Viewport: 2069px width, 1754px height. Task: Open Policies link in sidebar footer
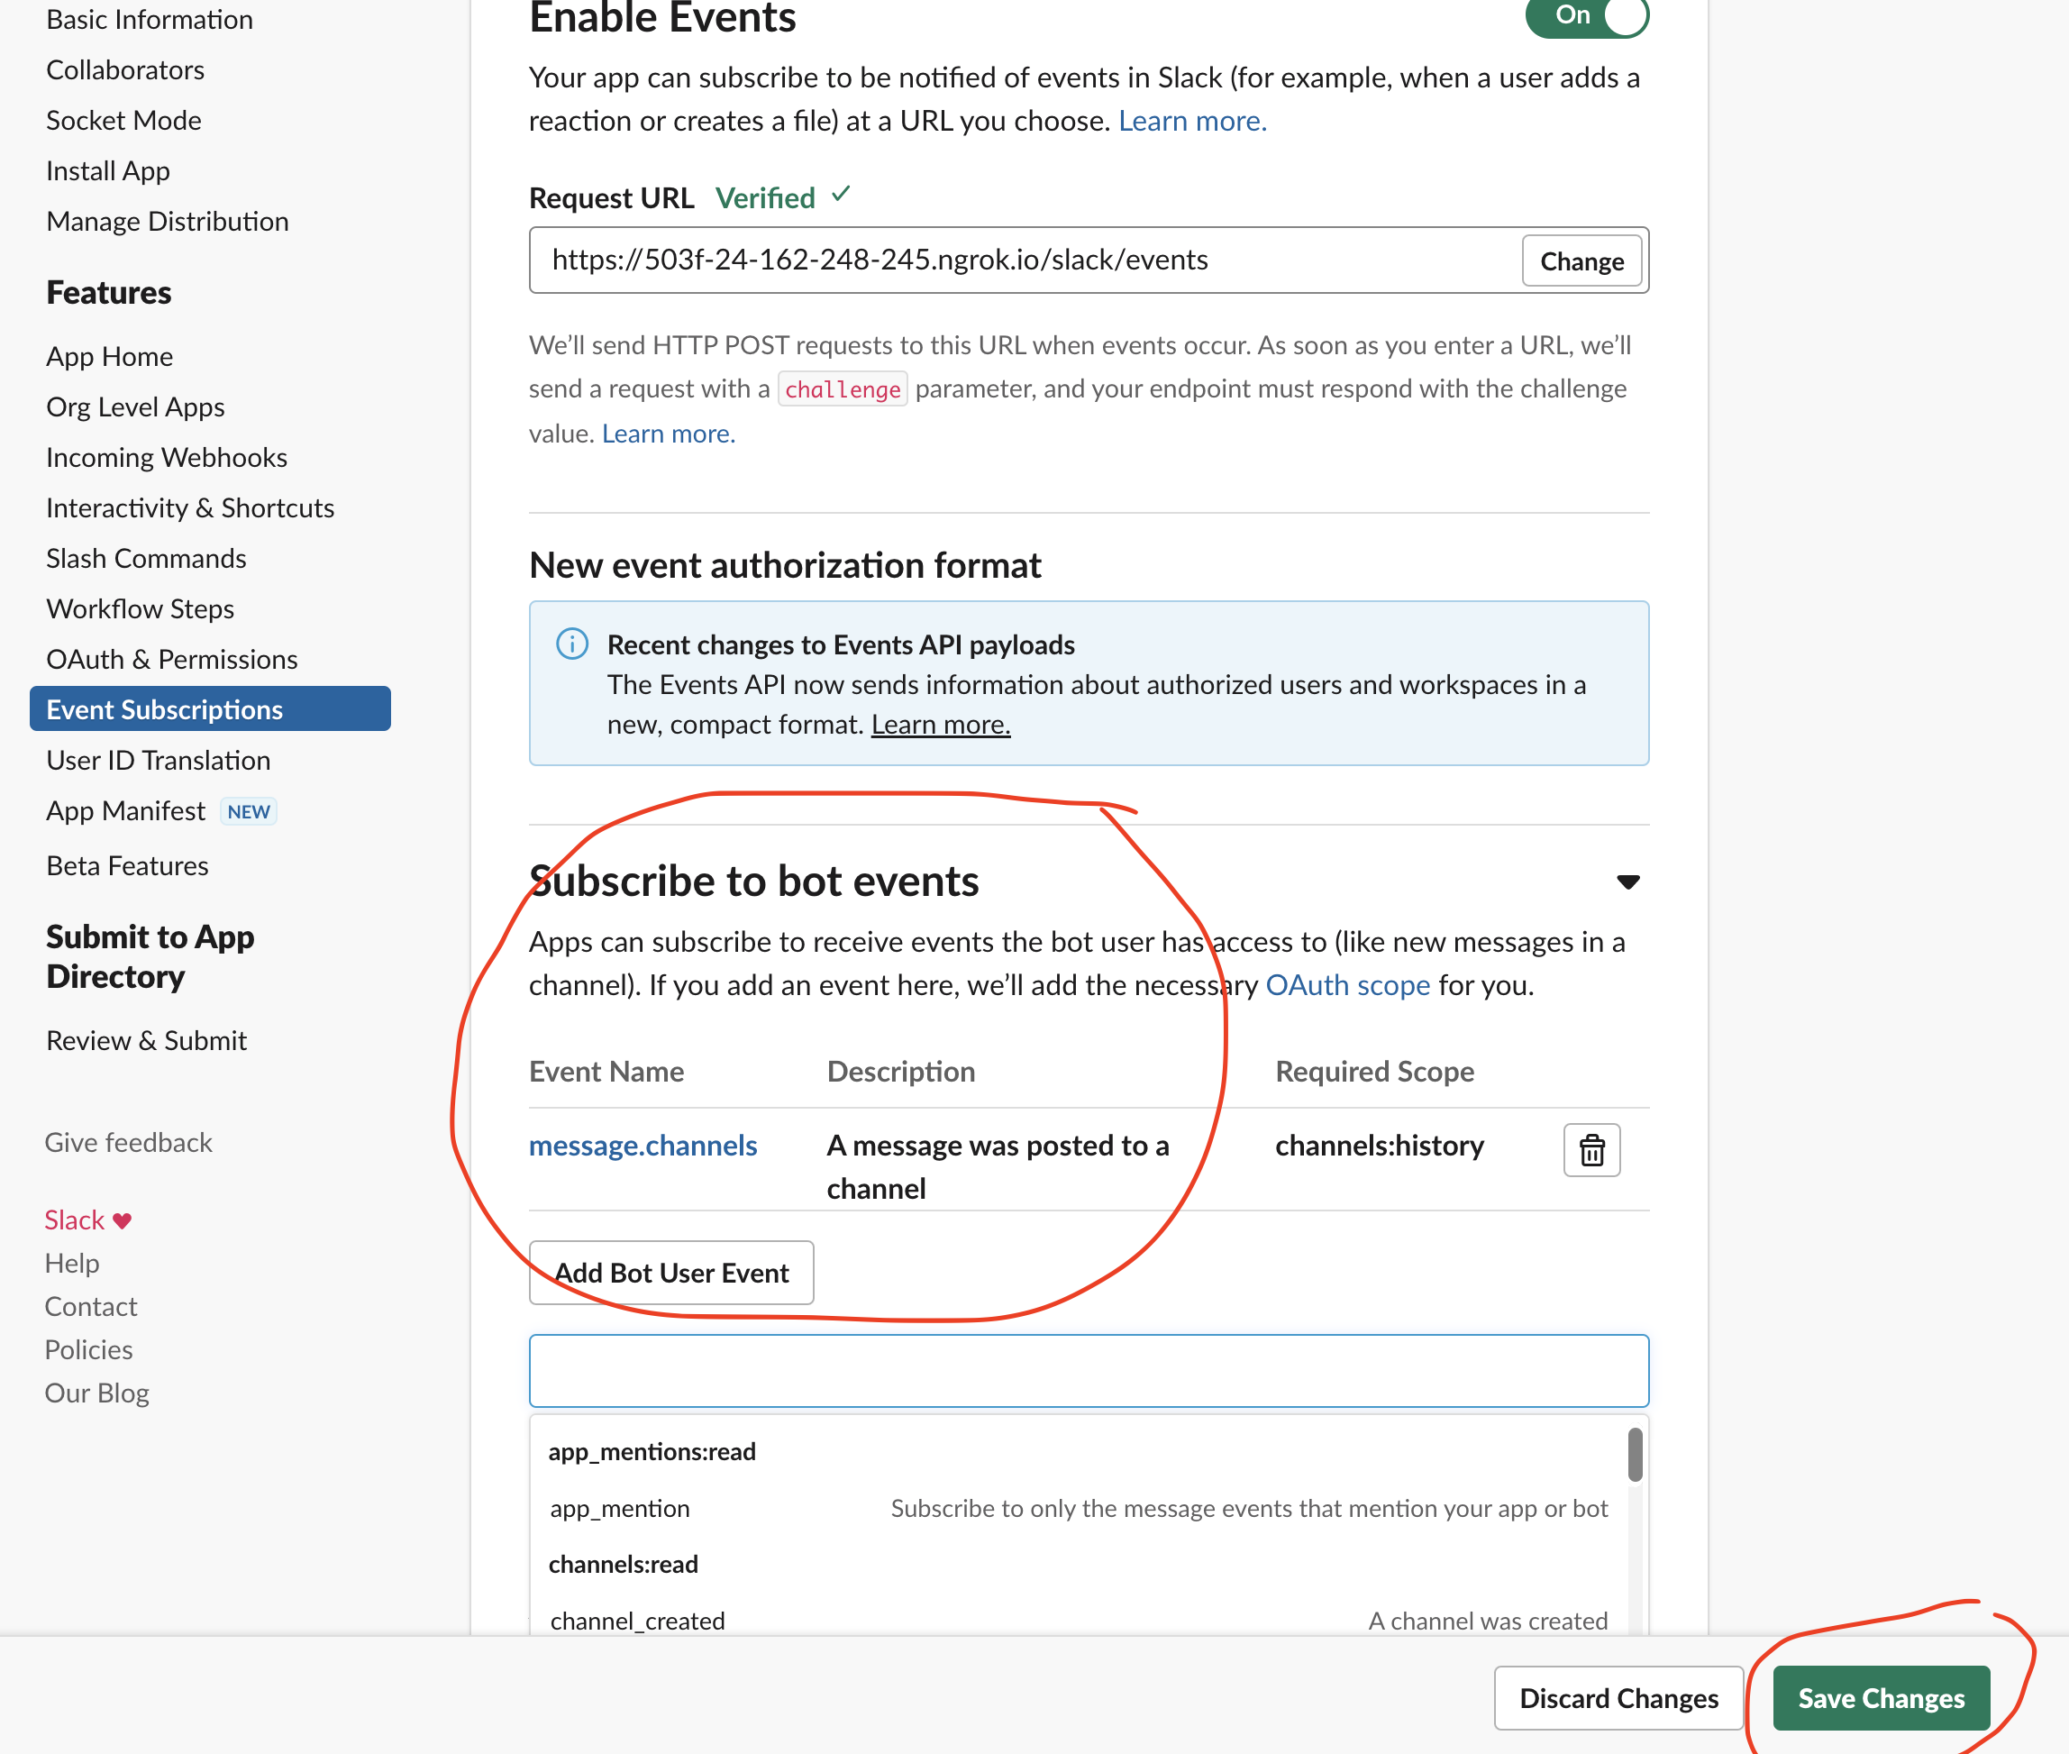88,1349
